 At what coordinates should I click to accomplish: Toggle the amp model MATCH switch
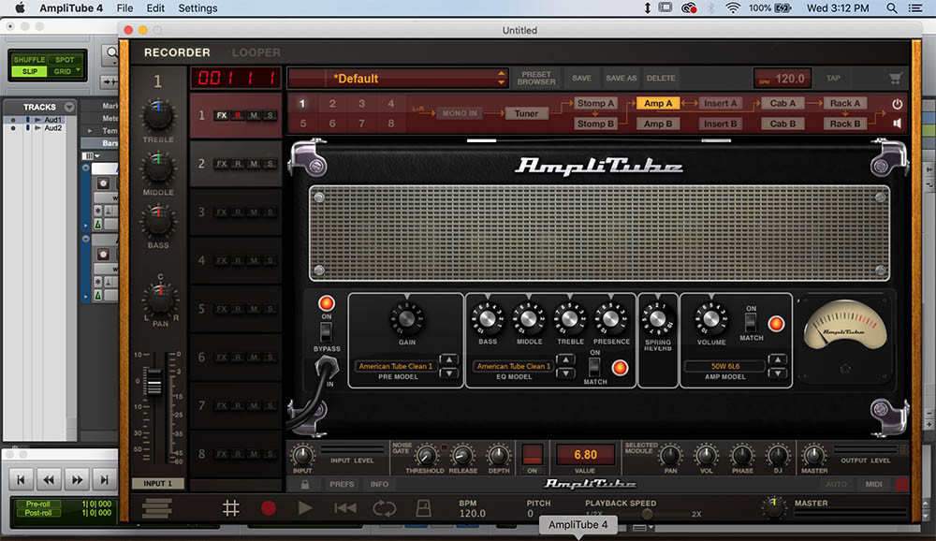pos(751,323)
